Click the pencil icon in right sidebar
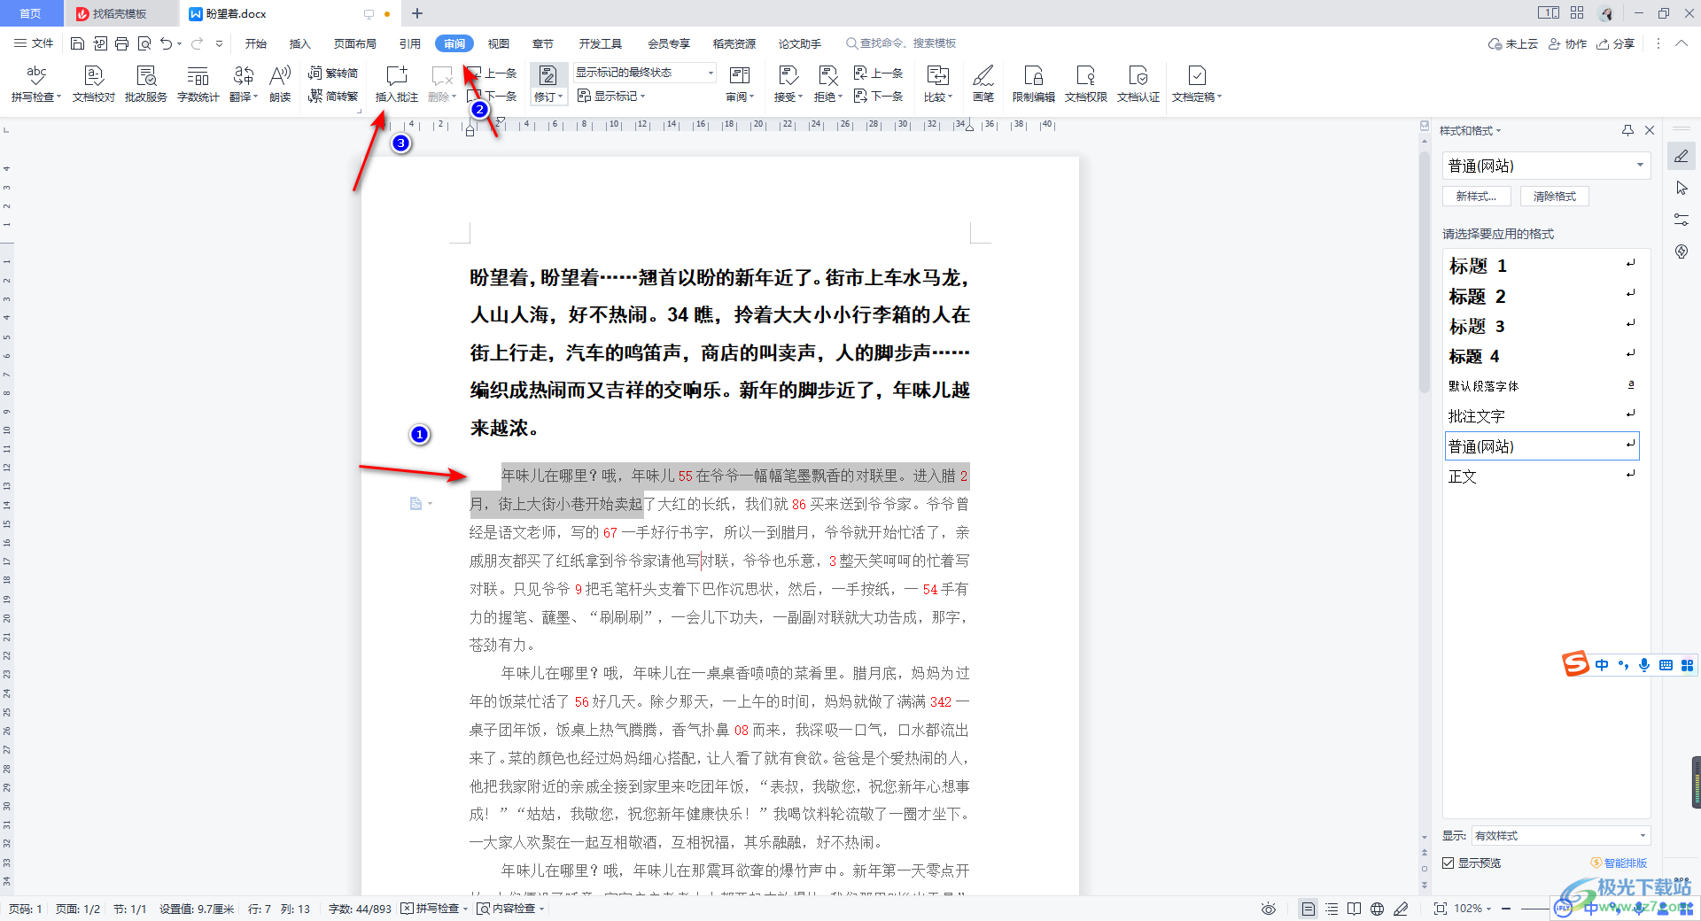Viewport: 1701px width, 921px height. coord(1682,156)
